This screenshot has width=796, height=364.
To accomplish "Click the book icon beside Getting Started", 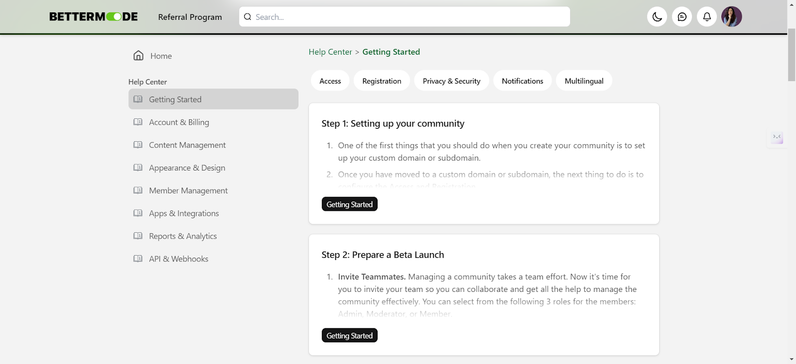I will [x=138, y=99].
